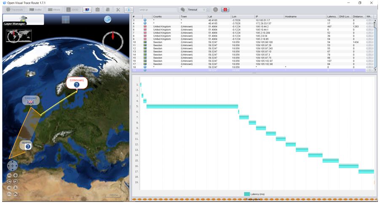Click the round gray start trace button
The height and width of the screenshot is (204, 380).
[215, 10]
